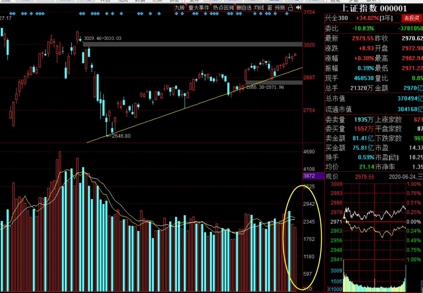Show 重大事件 major events

(199, 7)
